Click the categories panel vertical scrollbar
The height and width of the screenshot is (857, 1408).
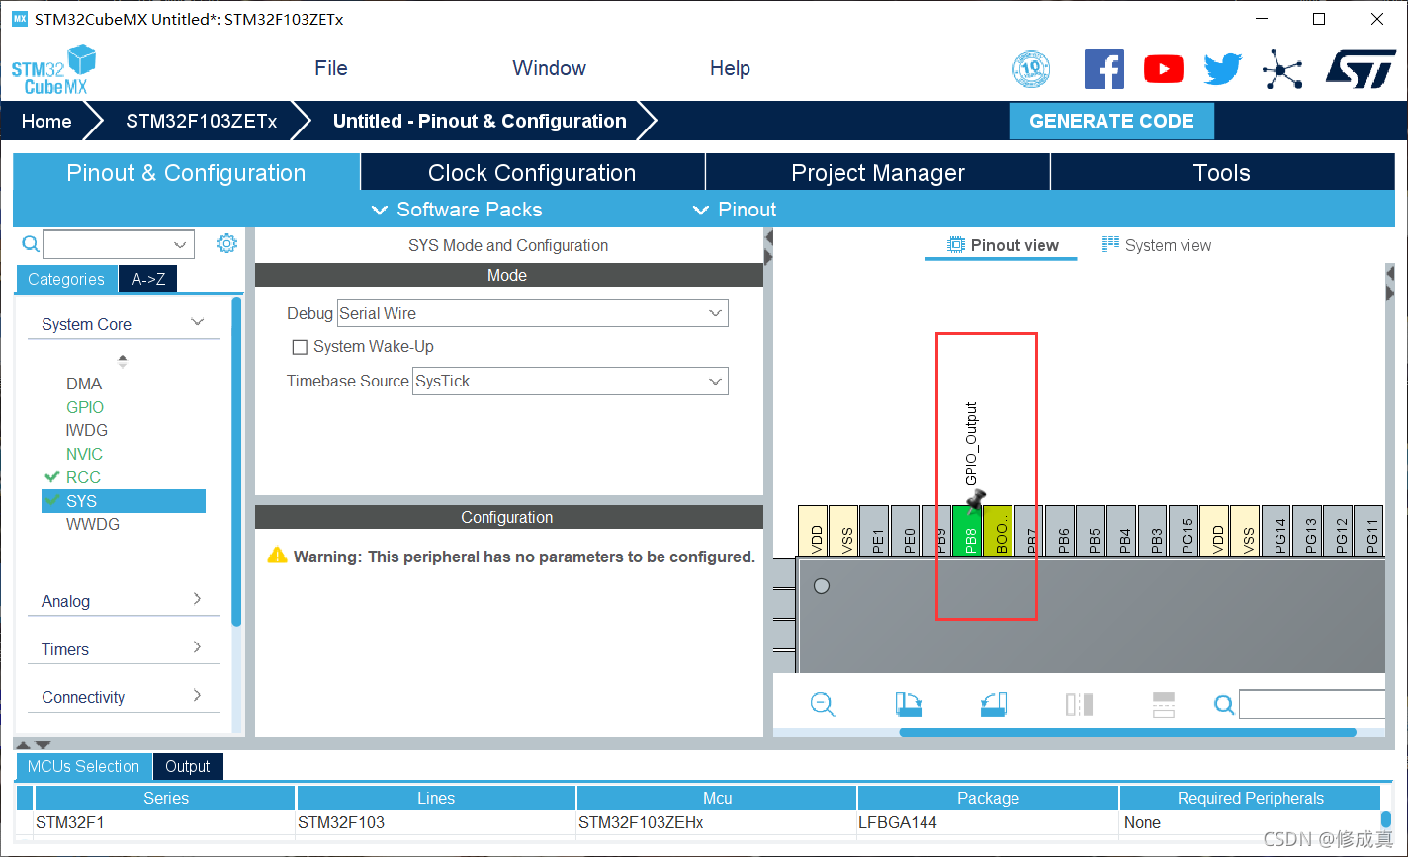pos(236,462)
